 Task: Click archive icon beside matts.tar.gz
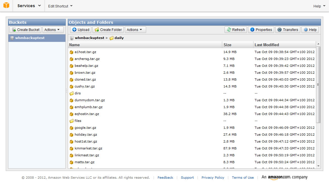point(71,162)
